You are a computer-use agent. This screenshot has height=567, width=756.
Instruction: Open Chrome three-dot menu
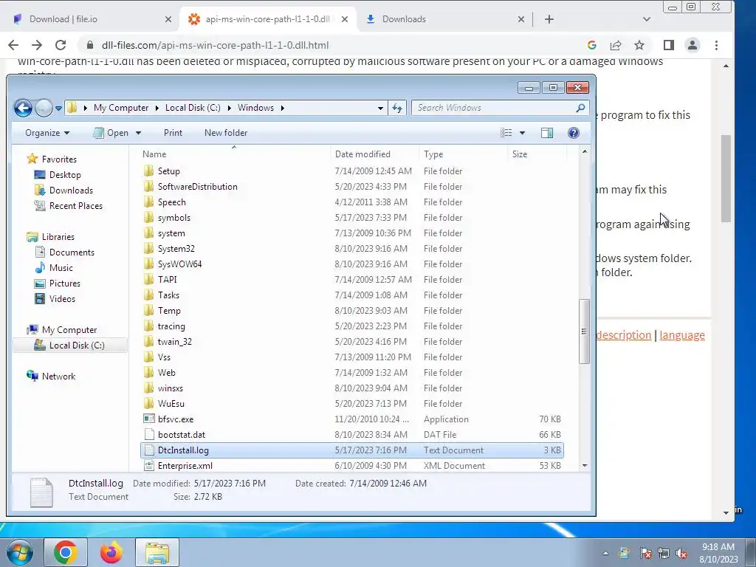click(716, 45)
